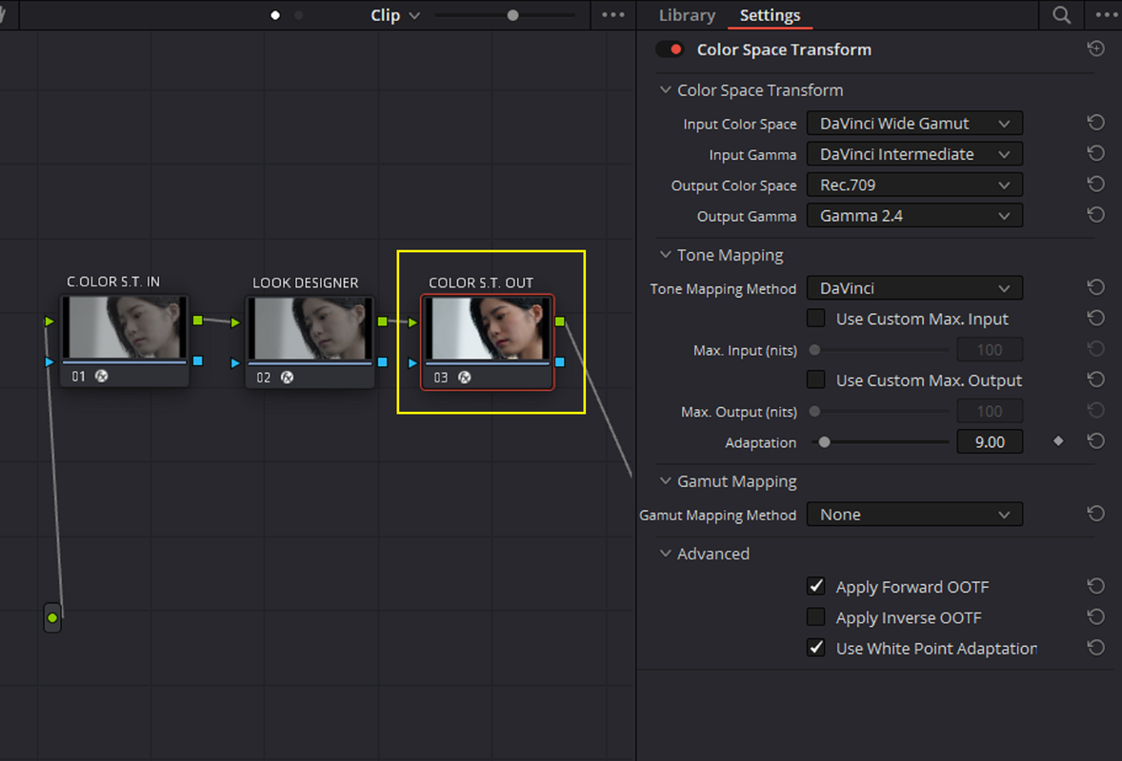The height and width of the screenshot is (761, 1122).
Task: Click the FX badge on node 02
Action: [x=287, y=378]
